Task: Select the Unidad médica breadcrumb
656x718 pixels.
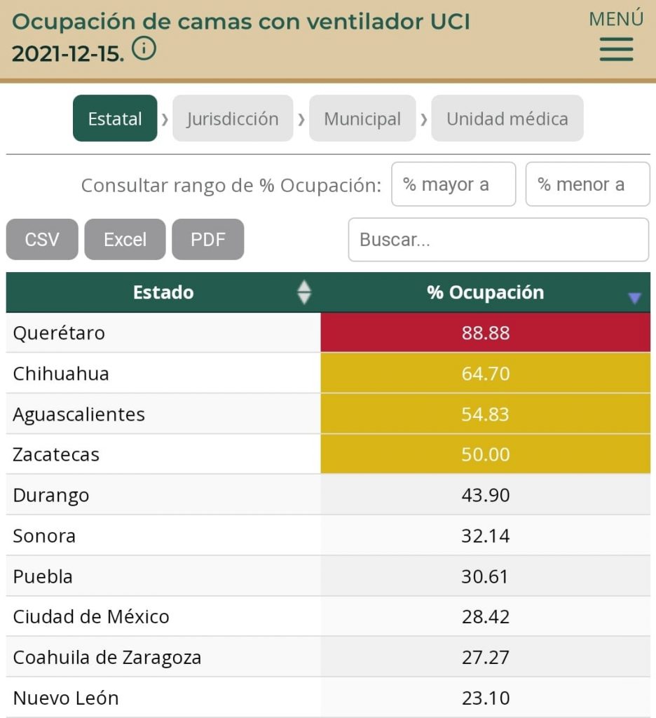Action: (x=507, y=118)
